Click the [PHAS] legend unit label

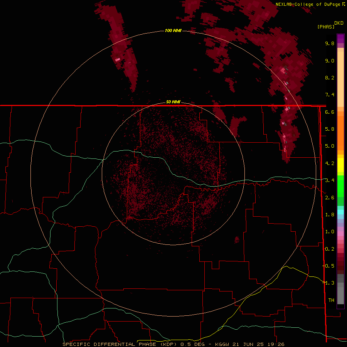point(326,27)
